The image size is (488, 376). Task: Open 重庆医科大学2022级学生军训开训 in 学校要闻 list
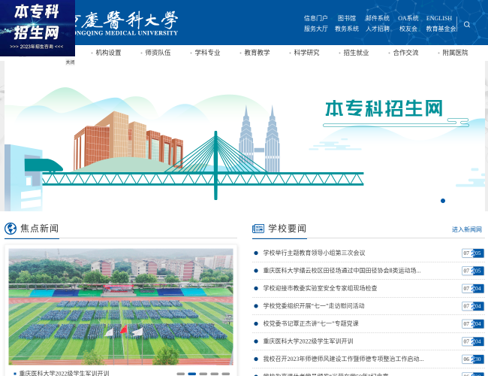(308, 341)
